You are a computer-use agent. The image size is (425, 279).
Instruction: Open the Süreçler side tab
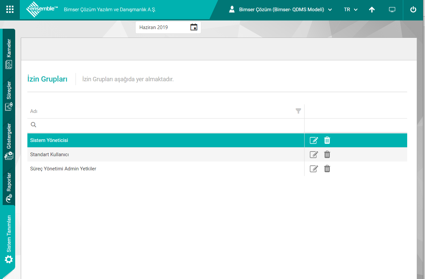[x=9, y=96]
